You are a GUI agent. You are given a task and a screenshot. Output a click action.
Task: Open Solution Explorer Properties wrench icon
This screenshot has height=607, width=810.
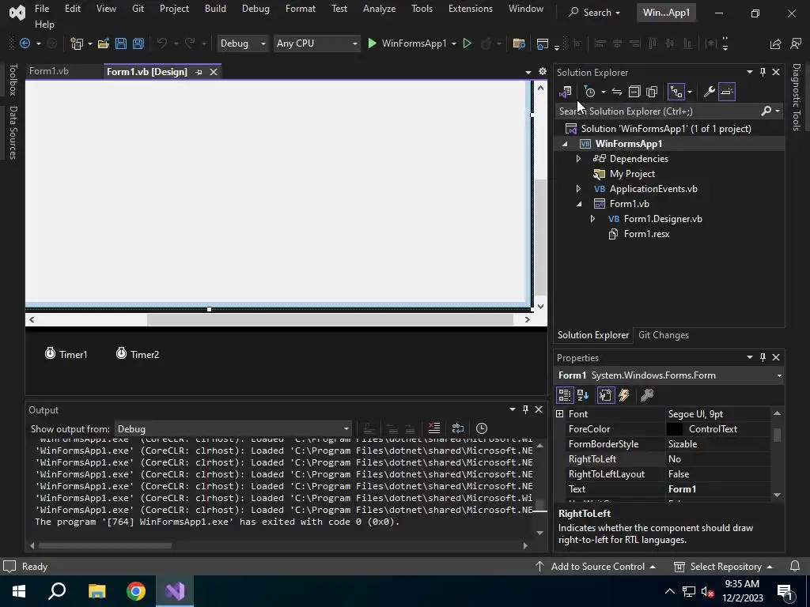(710, 92)
